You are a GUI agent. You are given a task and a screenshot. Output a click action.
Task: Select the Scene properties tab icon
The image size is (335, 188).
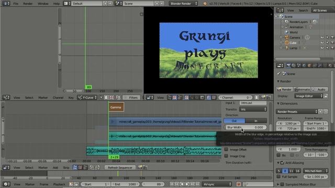click(x=299, y=66)
